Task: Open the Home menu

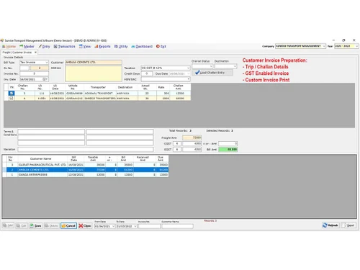Action: pyautogui.click(x=9, y=46)
